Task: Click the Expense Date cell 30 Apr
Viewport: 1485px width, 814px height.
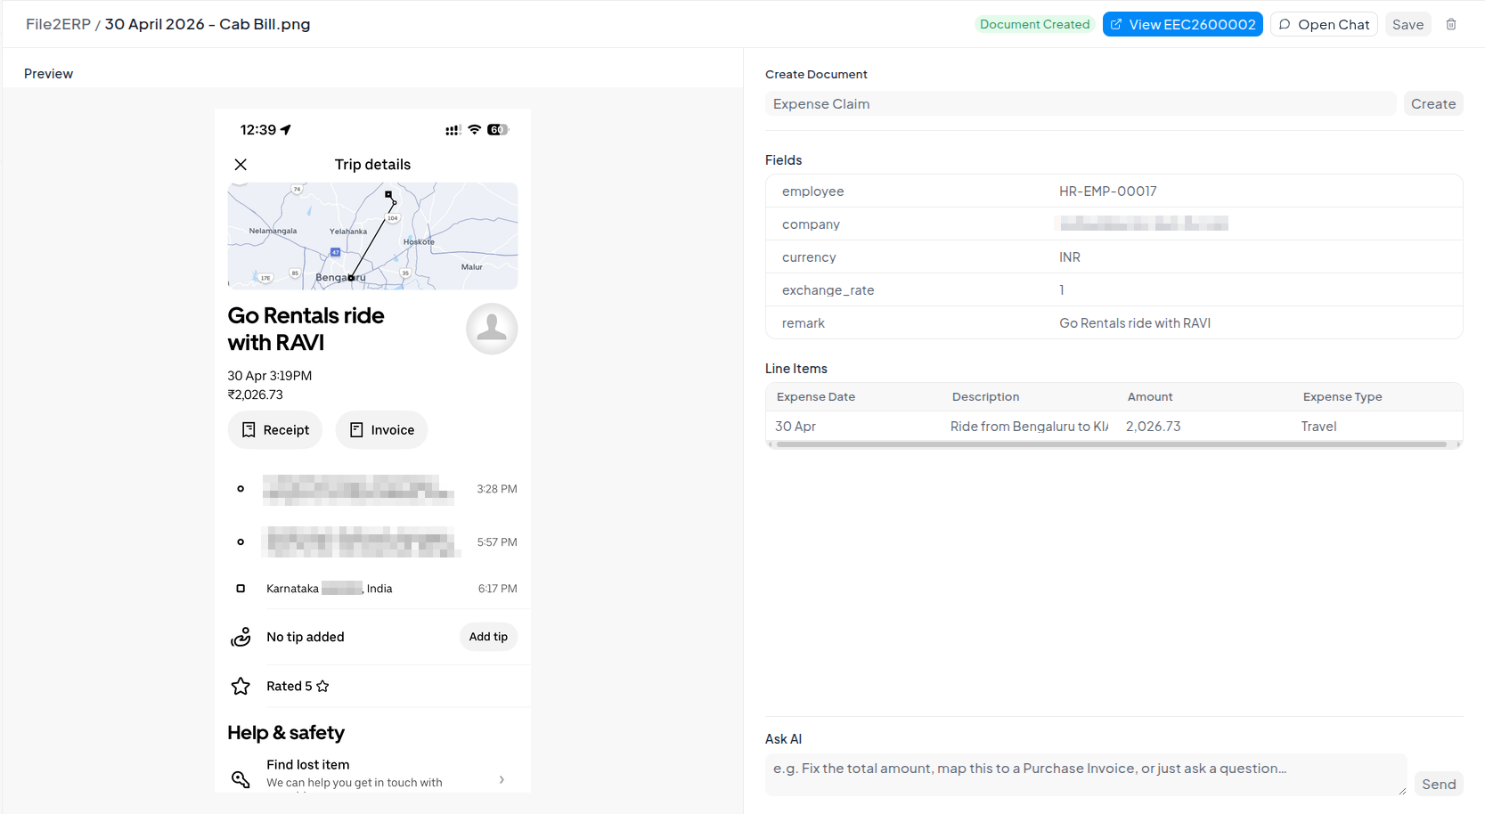Action: click(x=796, y=427)
